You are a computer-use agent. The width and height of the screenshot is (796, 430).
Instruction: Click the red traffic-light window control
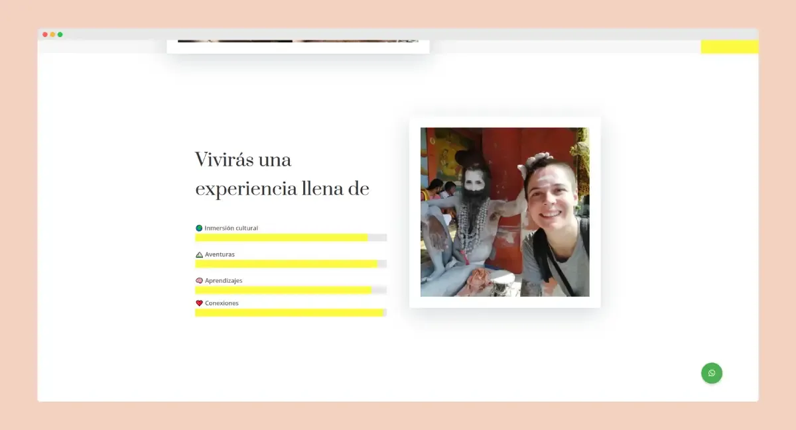pos(44,34)
